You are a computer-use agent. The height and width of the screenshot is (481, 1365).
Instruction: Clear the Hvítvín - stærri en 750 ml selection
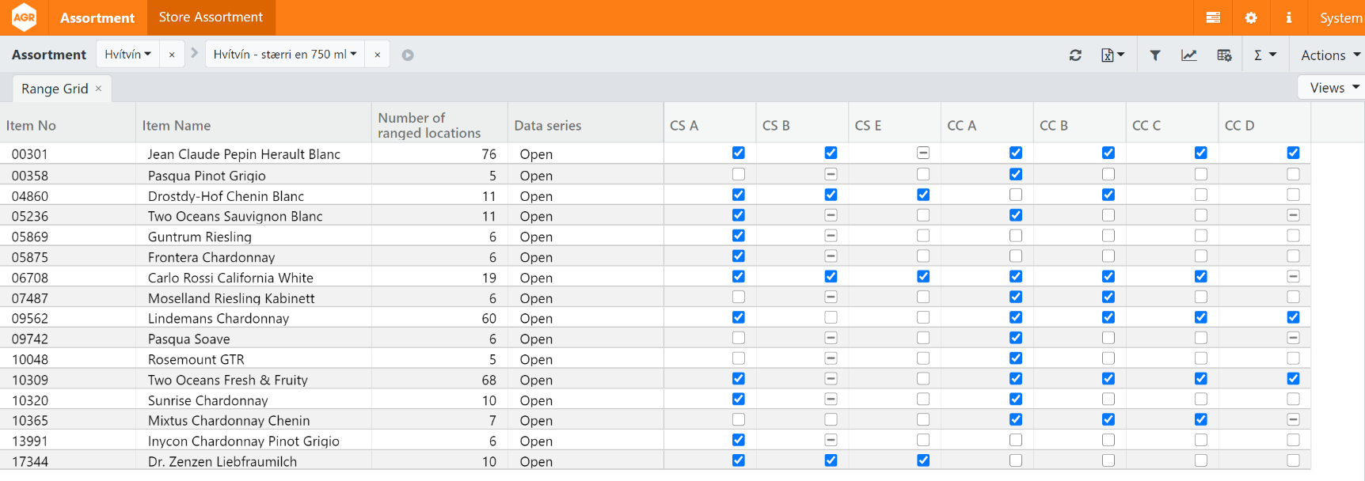click(x=378, y=55)
